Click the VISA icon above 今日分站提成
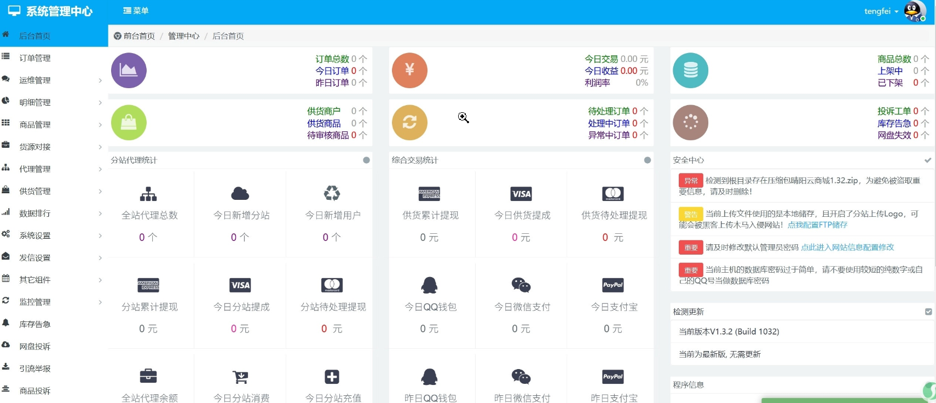This screenshot has width=936, height=403. click(x=240, y=285)
